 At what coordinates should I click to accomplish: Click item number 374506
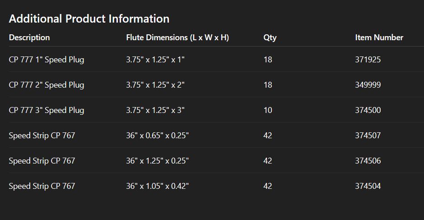coord(368,161)
